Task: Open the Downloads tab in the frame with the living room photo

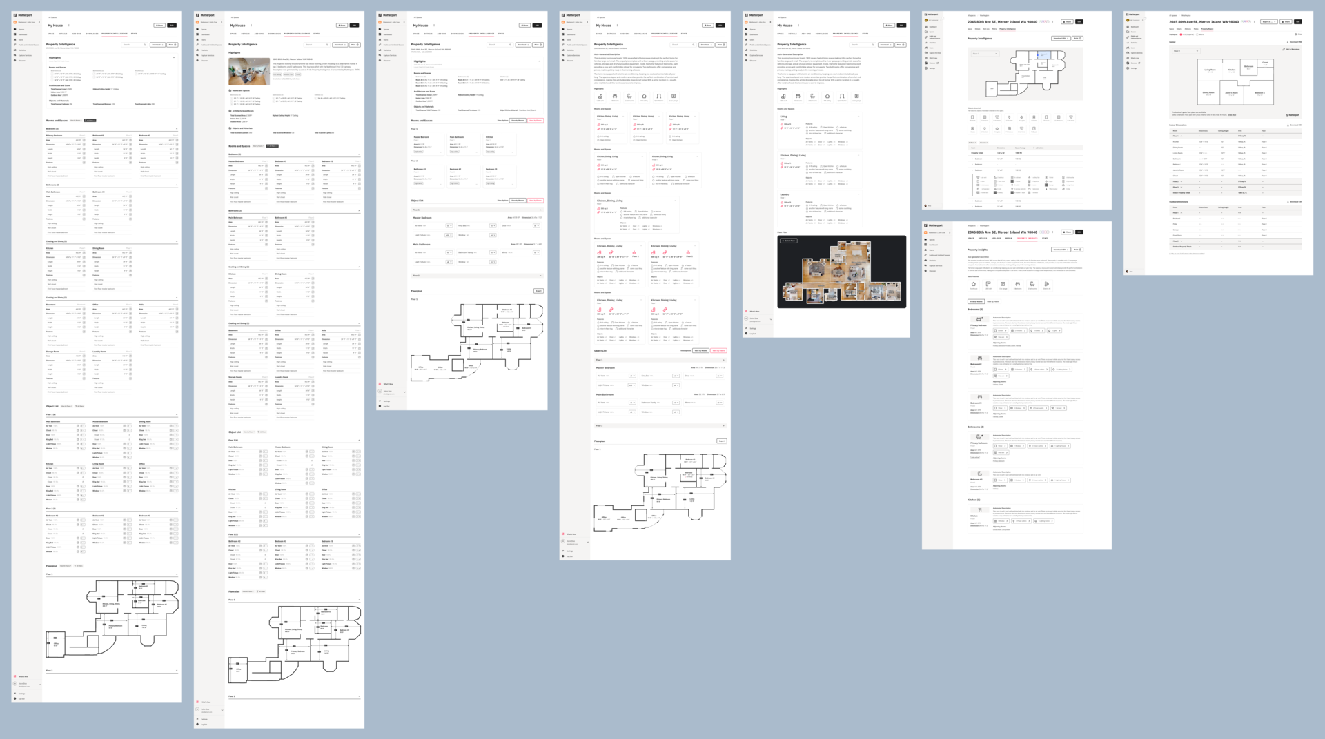Action: [x=274, y=33]
